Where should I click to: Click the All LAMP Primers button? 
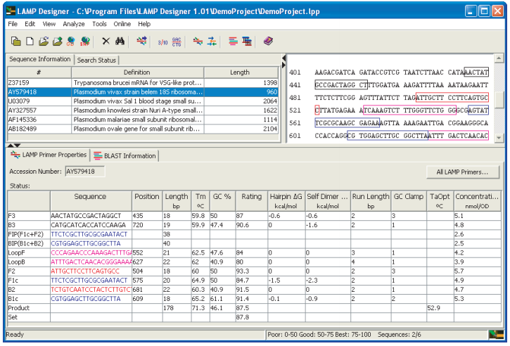click(x=462, y=172)
